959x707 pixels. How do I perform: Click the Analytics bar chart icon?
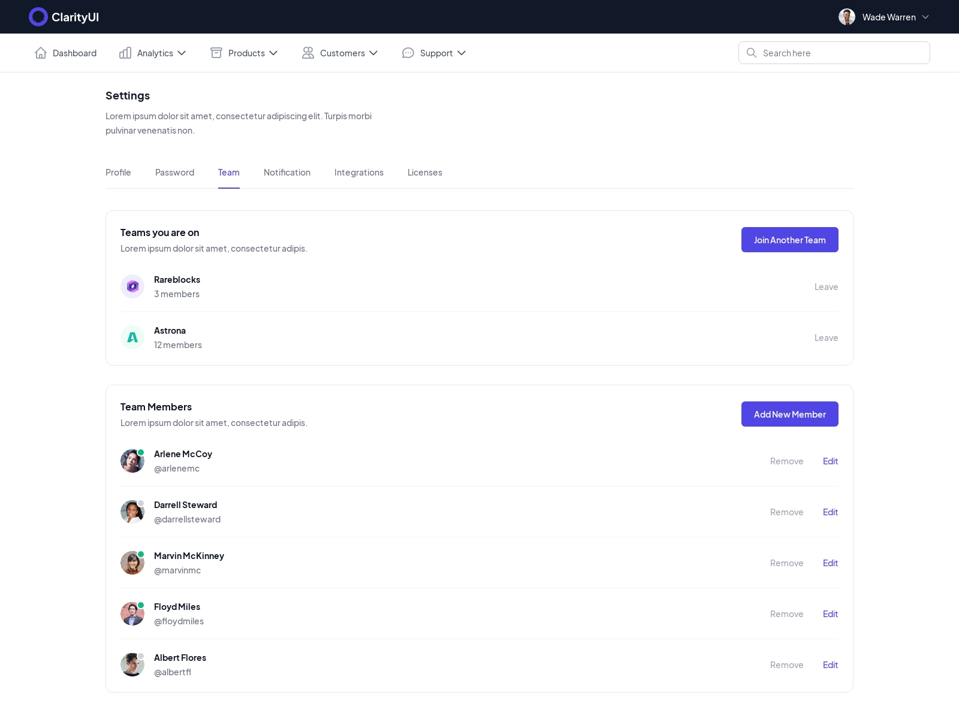click(x=125, y=53)
